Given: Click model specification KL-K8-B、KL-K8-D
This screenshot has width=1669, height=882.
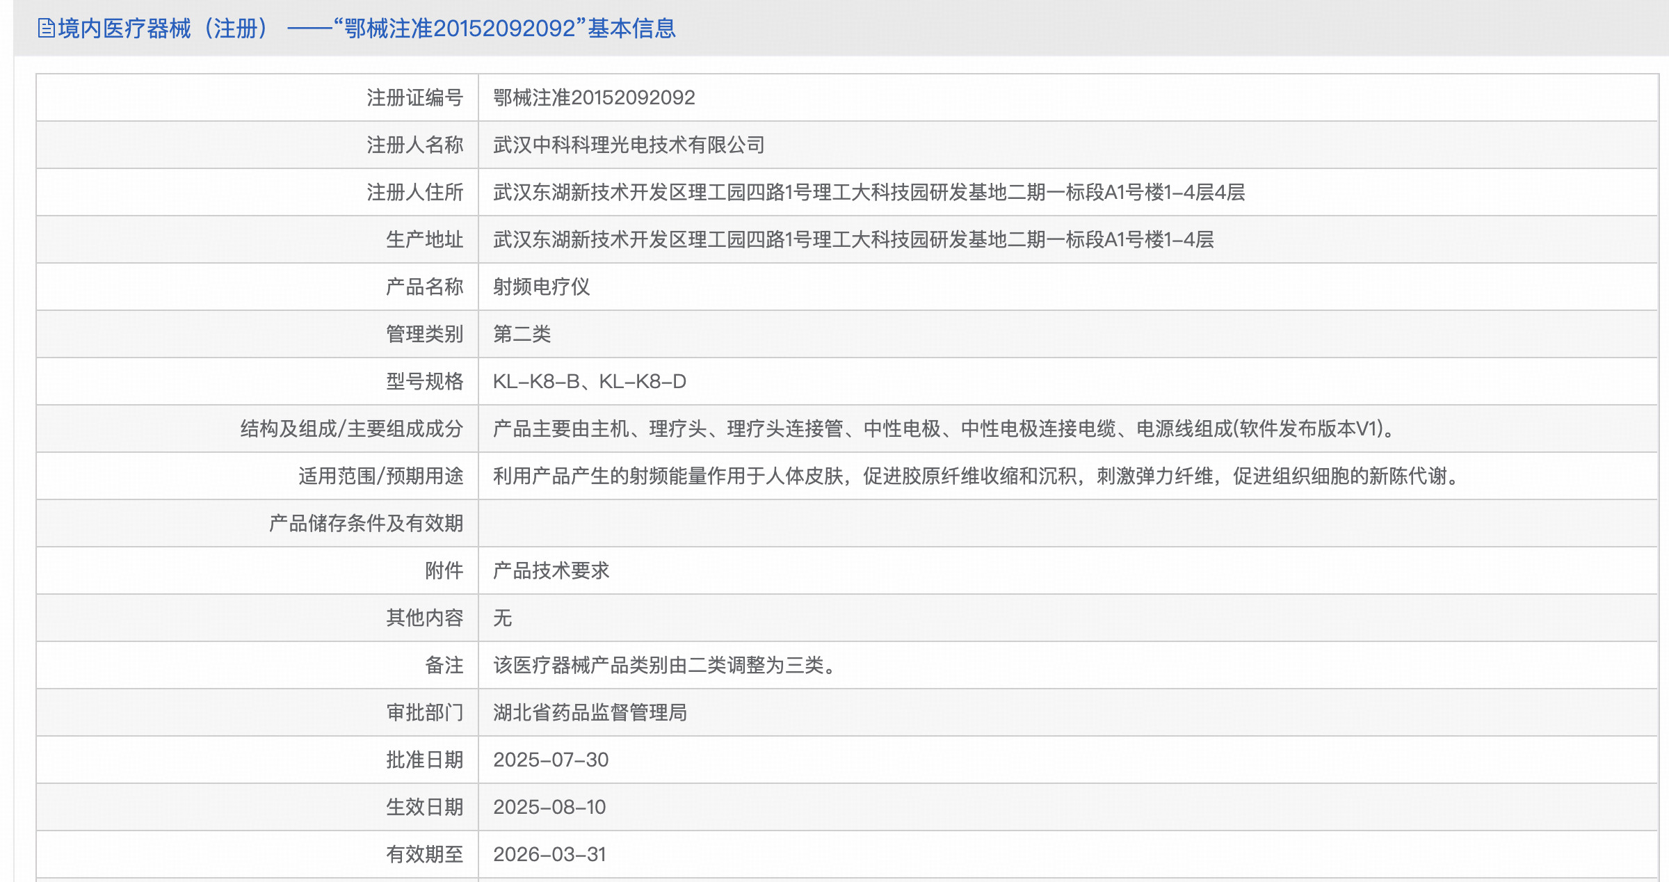Looking at the screenshot, I should pos(589,381).
